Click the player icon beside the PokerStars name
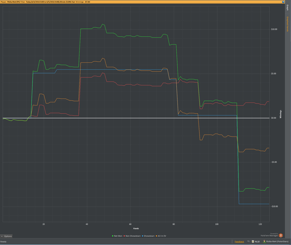The width and height of the screenshot is (291, 245). pyautogui.click(x=264, y=242)
